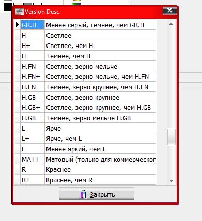Click the Закрыть button
202x221 pixels.
(97, 194)
